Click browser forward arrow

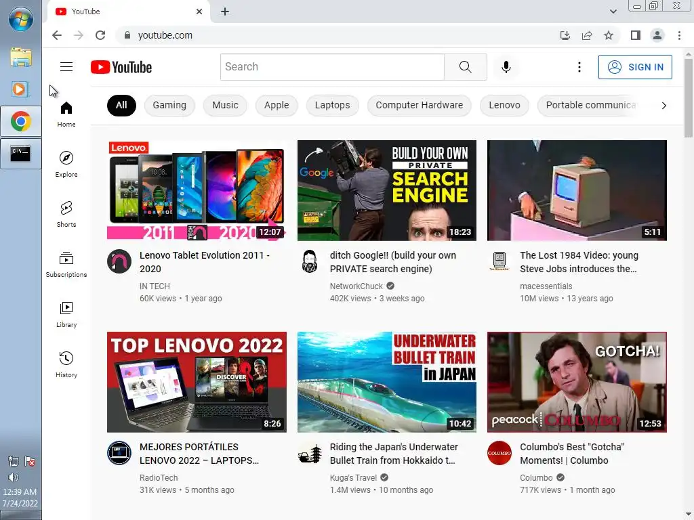point(79,35)
